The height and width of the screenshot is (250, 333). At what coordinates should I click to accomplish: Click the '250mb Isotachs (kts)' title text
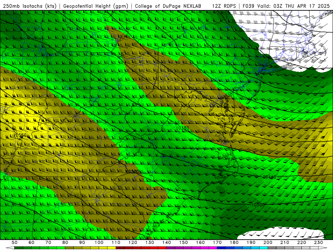point(30,6)
